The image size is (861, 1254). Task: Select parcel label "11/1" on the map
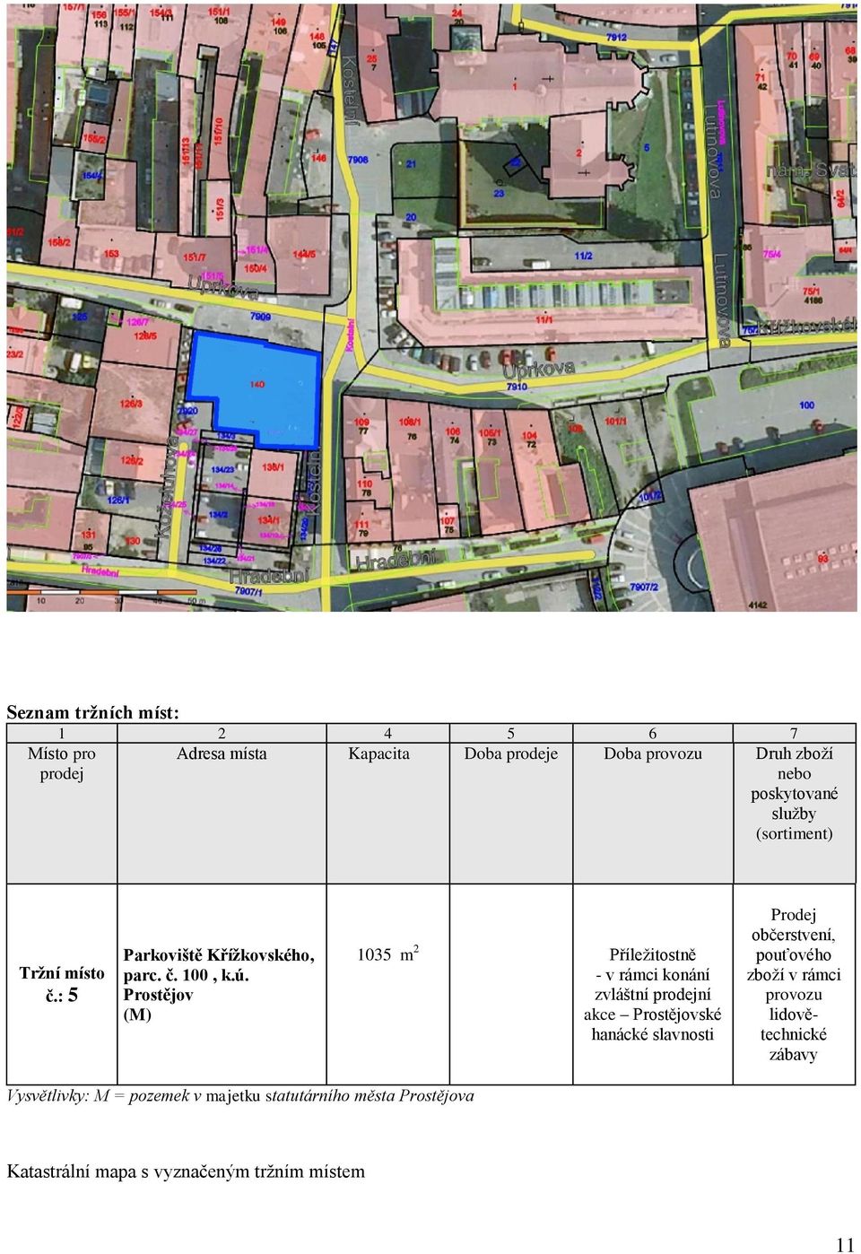click(x=544, y=319)
